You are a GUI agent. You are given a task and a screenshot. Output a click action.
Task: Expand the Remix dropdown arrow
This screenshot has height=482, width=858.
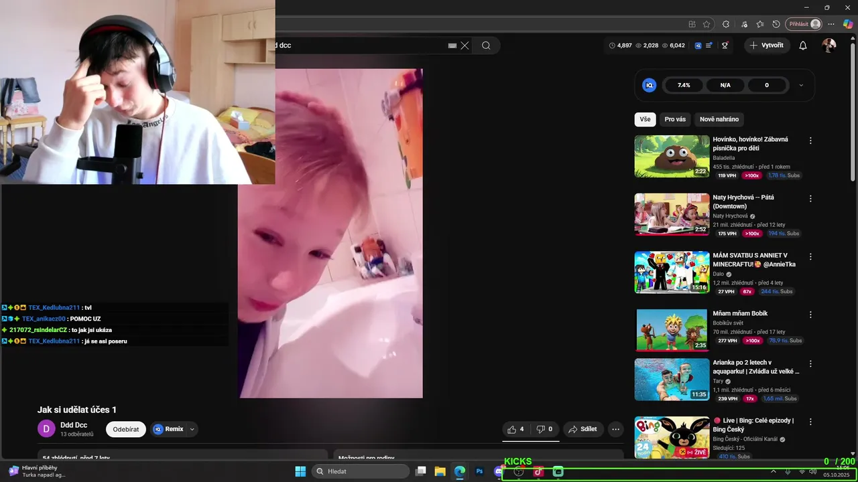click(192, 429)
